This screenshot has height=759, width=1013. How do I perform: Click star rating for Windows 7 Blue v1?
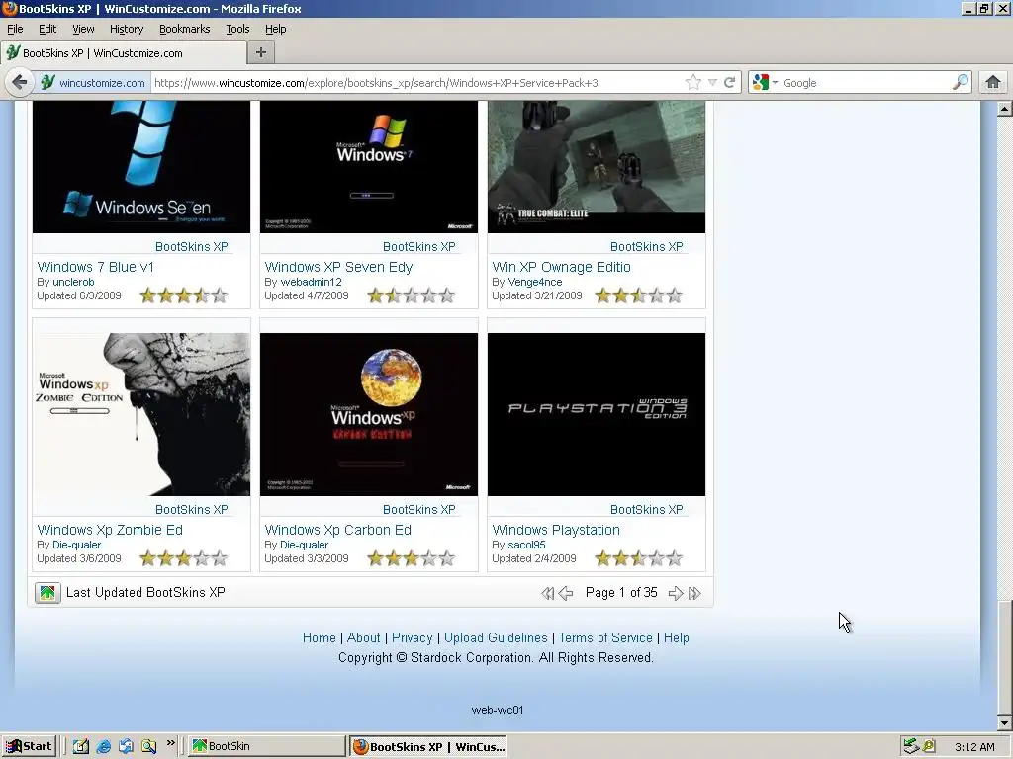pos(183,295)
